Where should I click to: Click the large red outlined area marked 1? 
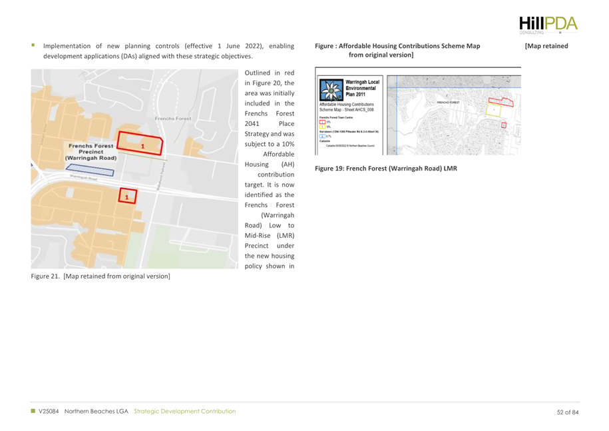pyautogui.click(x=140, y=145)
